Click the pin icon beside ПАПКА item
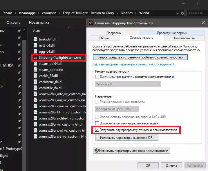The height and width of the screenshot is (171, 208). pos(19,65)
